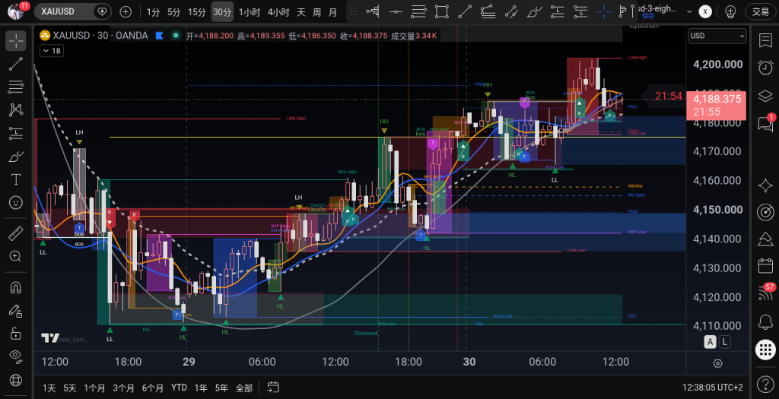This screenshot has width=779, height=399.
Task: Click the sparkle icon on right sidebar
Action: pyautogui.click(x=765, y=185)
